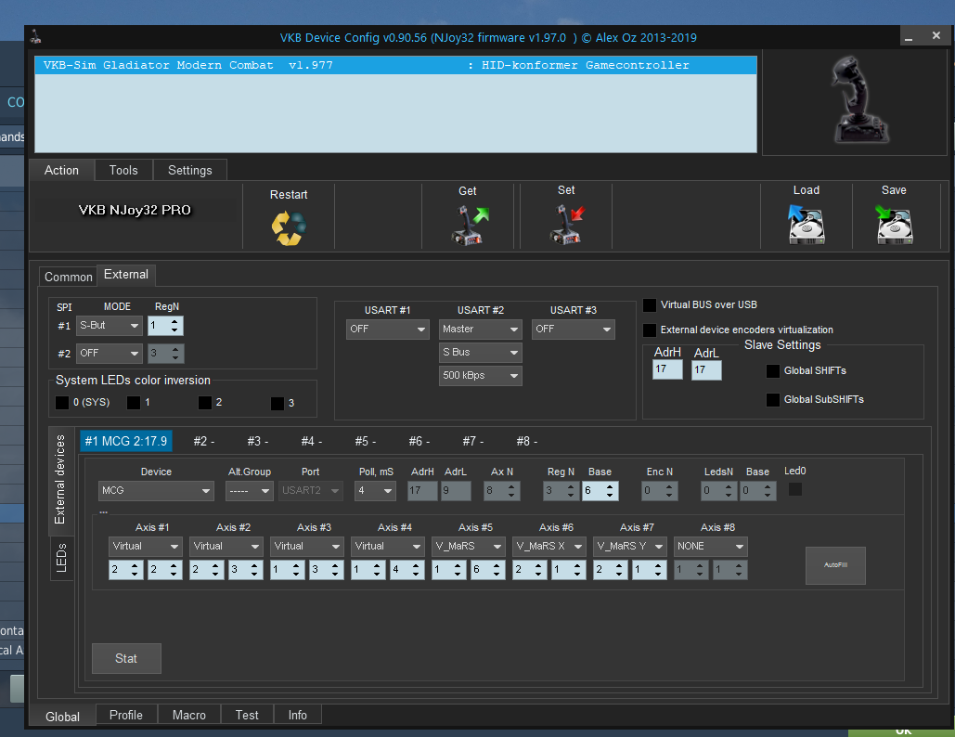Click the app icon in title bar
This screenshot has width=955, height=737.
pos(36,37)
